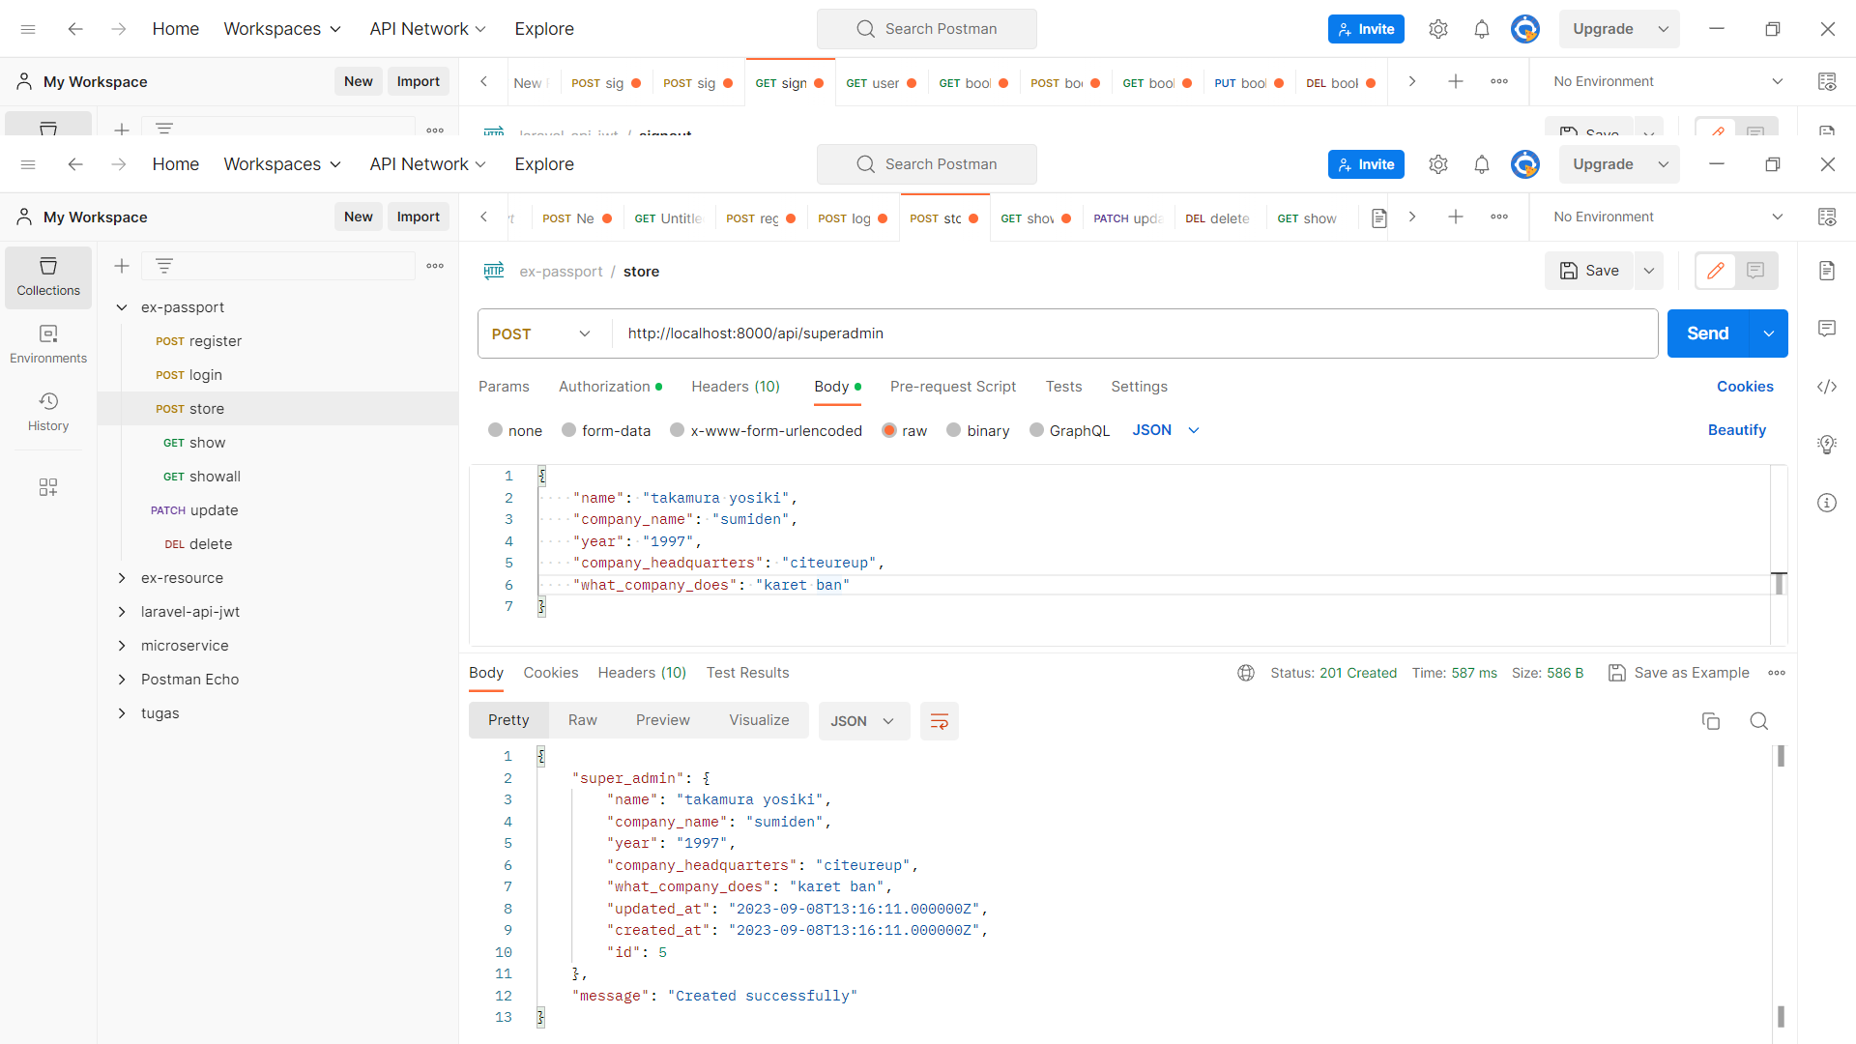Image resolution: width=1856 pixels, height=1044 pixels.
Task: Click the search response magnifier icon
Action: pyautogui.click(x=1758, y=721)
